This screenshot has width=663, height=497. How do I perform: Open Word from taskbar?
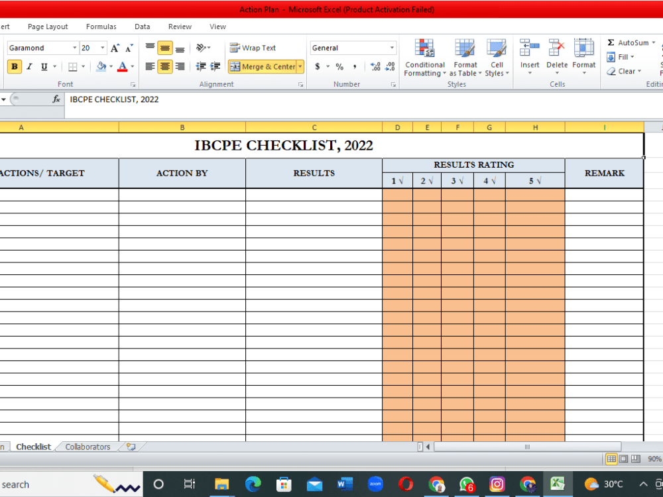345,484
